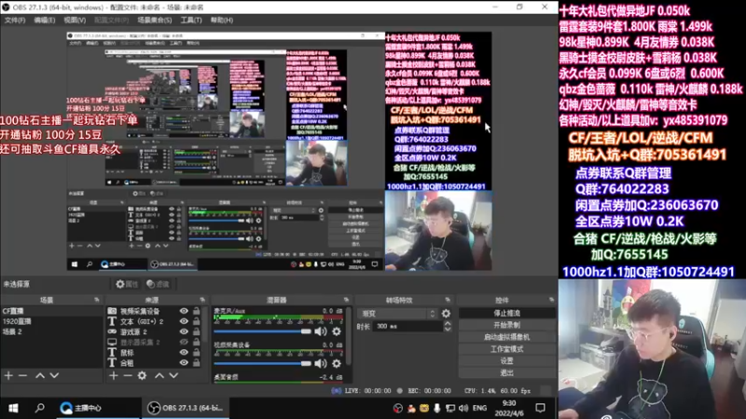This screenshot has height=419, width=746.
Task: Click the 停止推流 button
Action: pyautogui.click(x=506, y=313)
